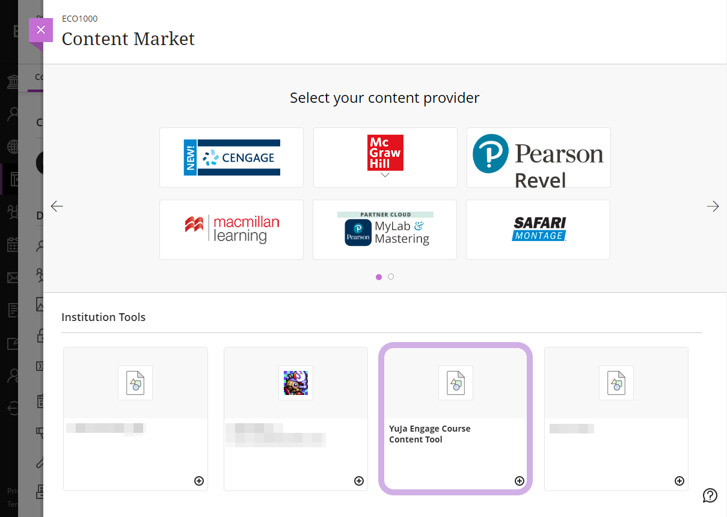727x517 pixels.
Task: Open Pearson MyLab & Mastering tile
Action: [385, 230]
